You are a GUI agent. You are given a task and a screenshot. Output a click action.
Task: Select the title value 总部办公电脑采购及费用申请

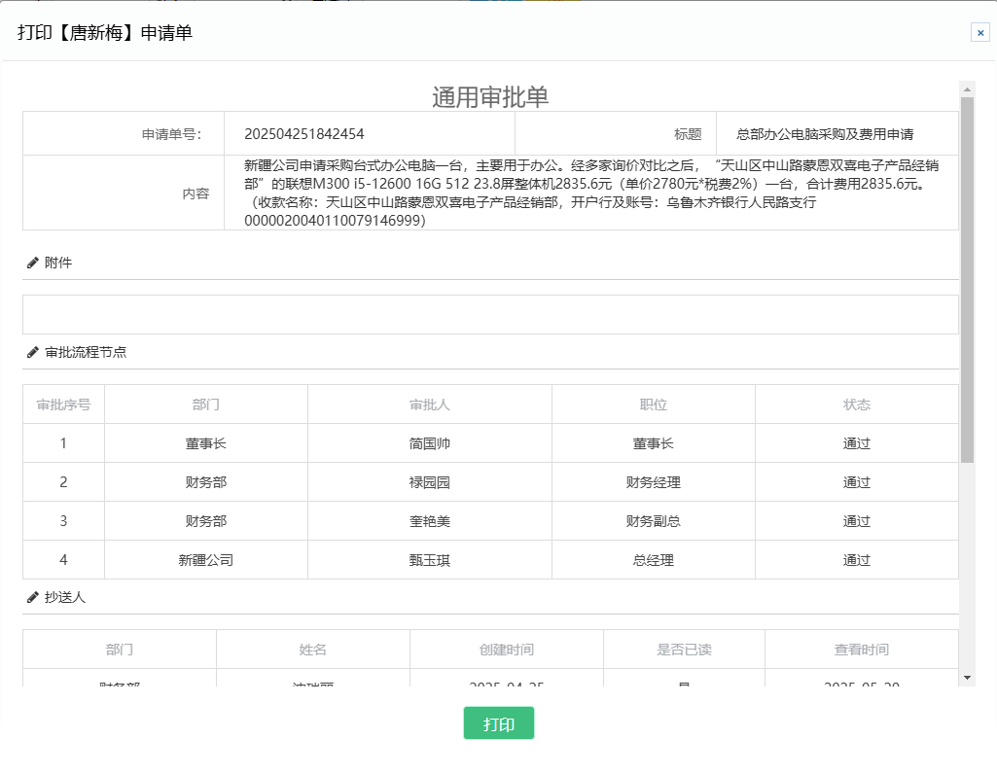(825, 134)
